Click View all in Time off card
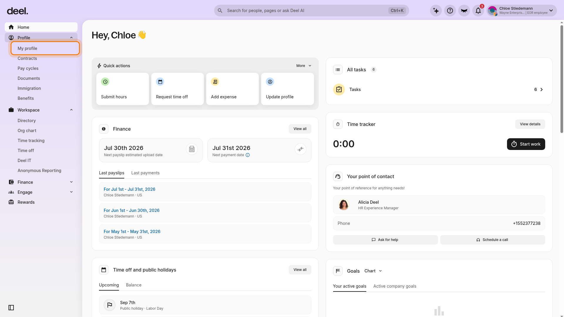The image size is (564, 317). tap(300, 270)
